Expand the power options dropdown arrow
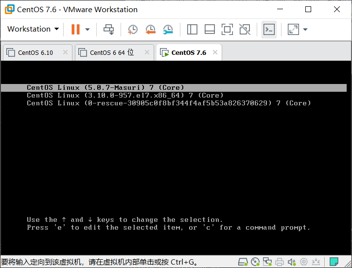The height and width of the screenshot is (268, 352). point(88,30)
